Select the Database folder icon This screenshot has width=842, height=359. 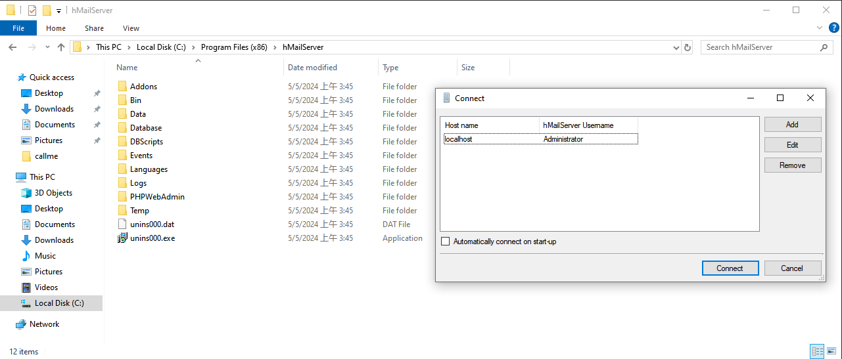coord(122,128)
